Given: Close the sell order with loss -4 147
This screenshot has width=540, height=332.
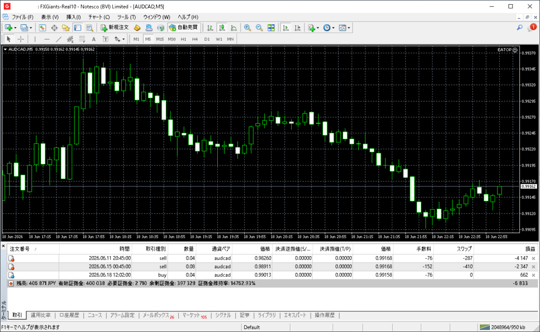Looking at the screenshot, I should coord(534,258).
